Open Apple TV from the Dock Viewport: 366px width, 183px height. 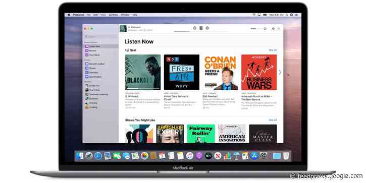(208, 156)
